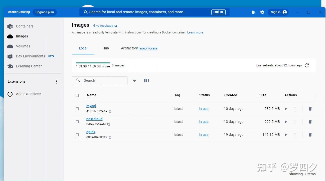This screenshot has height=181, width=326.
Task: Sort by the Name column header
Action: (x=92, y=95)
